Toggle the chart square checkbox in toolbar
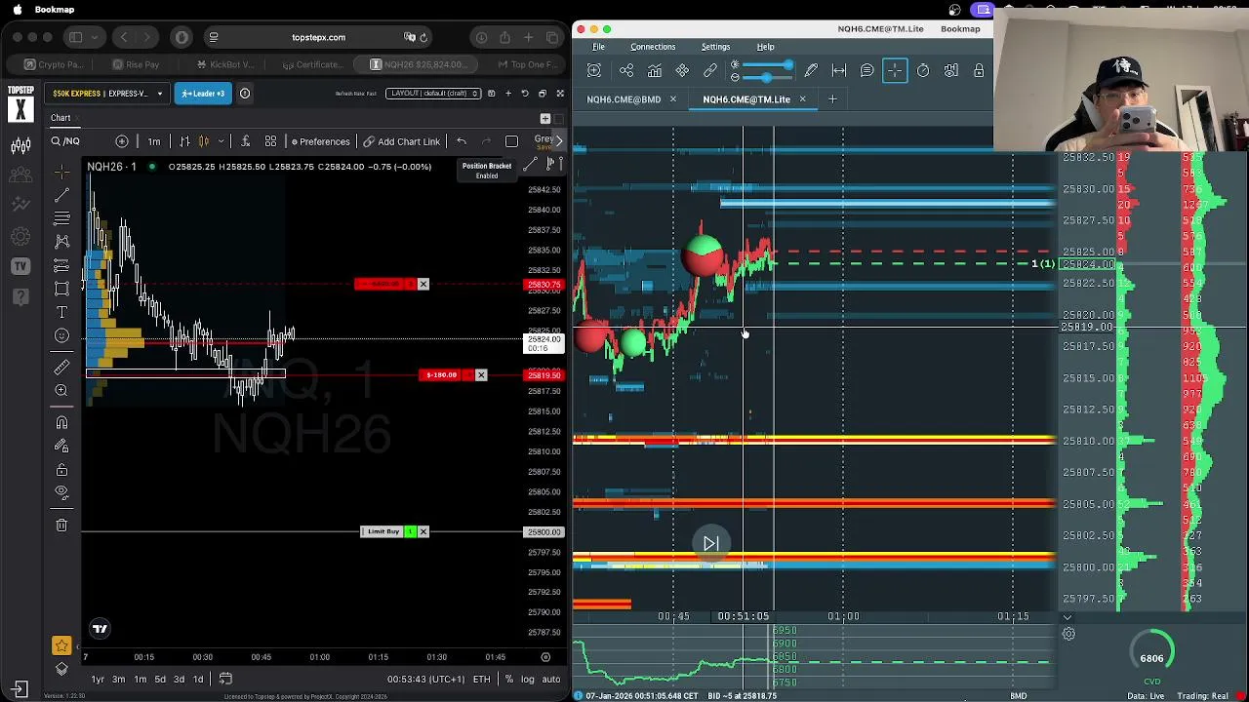This screenshot has height=702, width=1249. [x=511, y=141]
